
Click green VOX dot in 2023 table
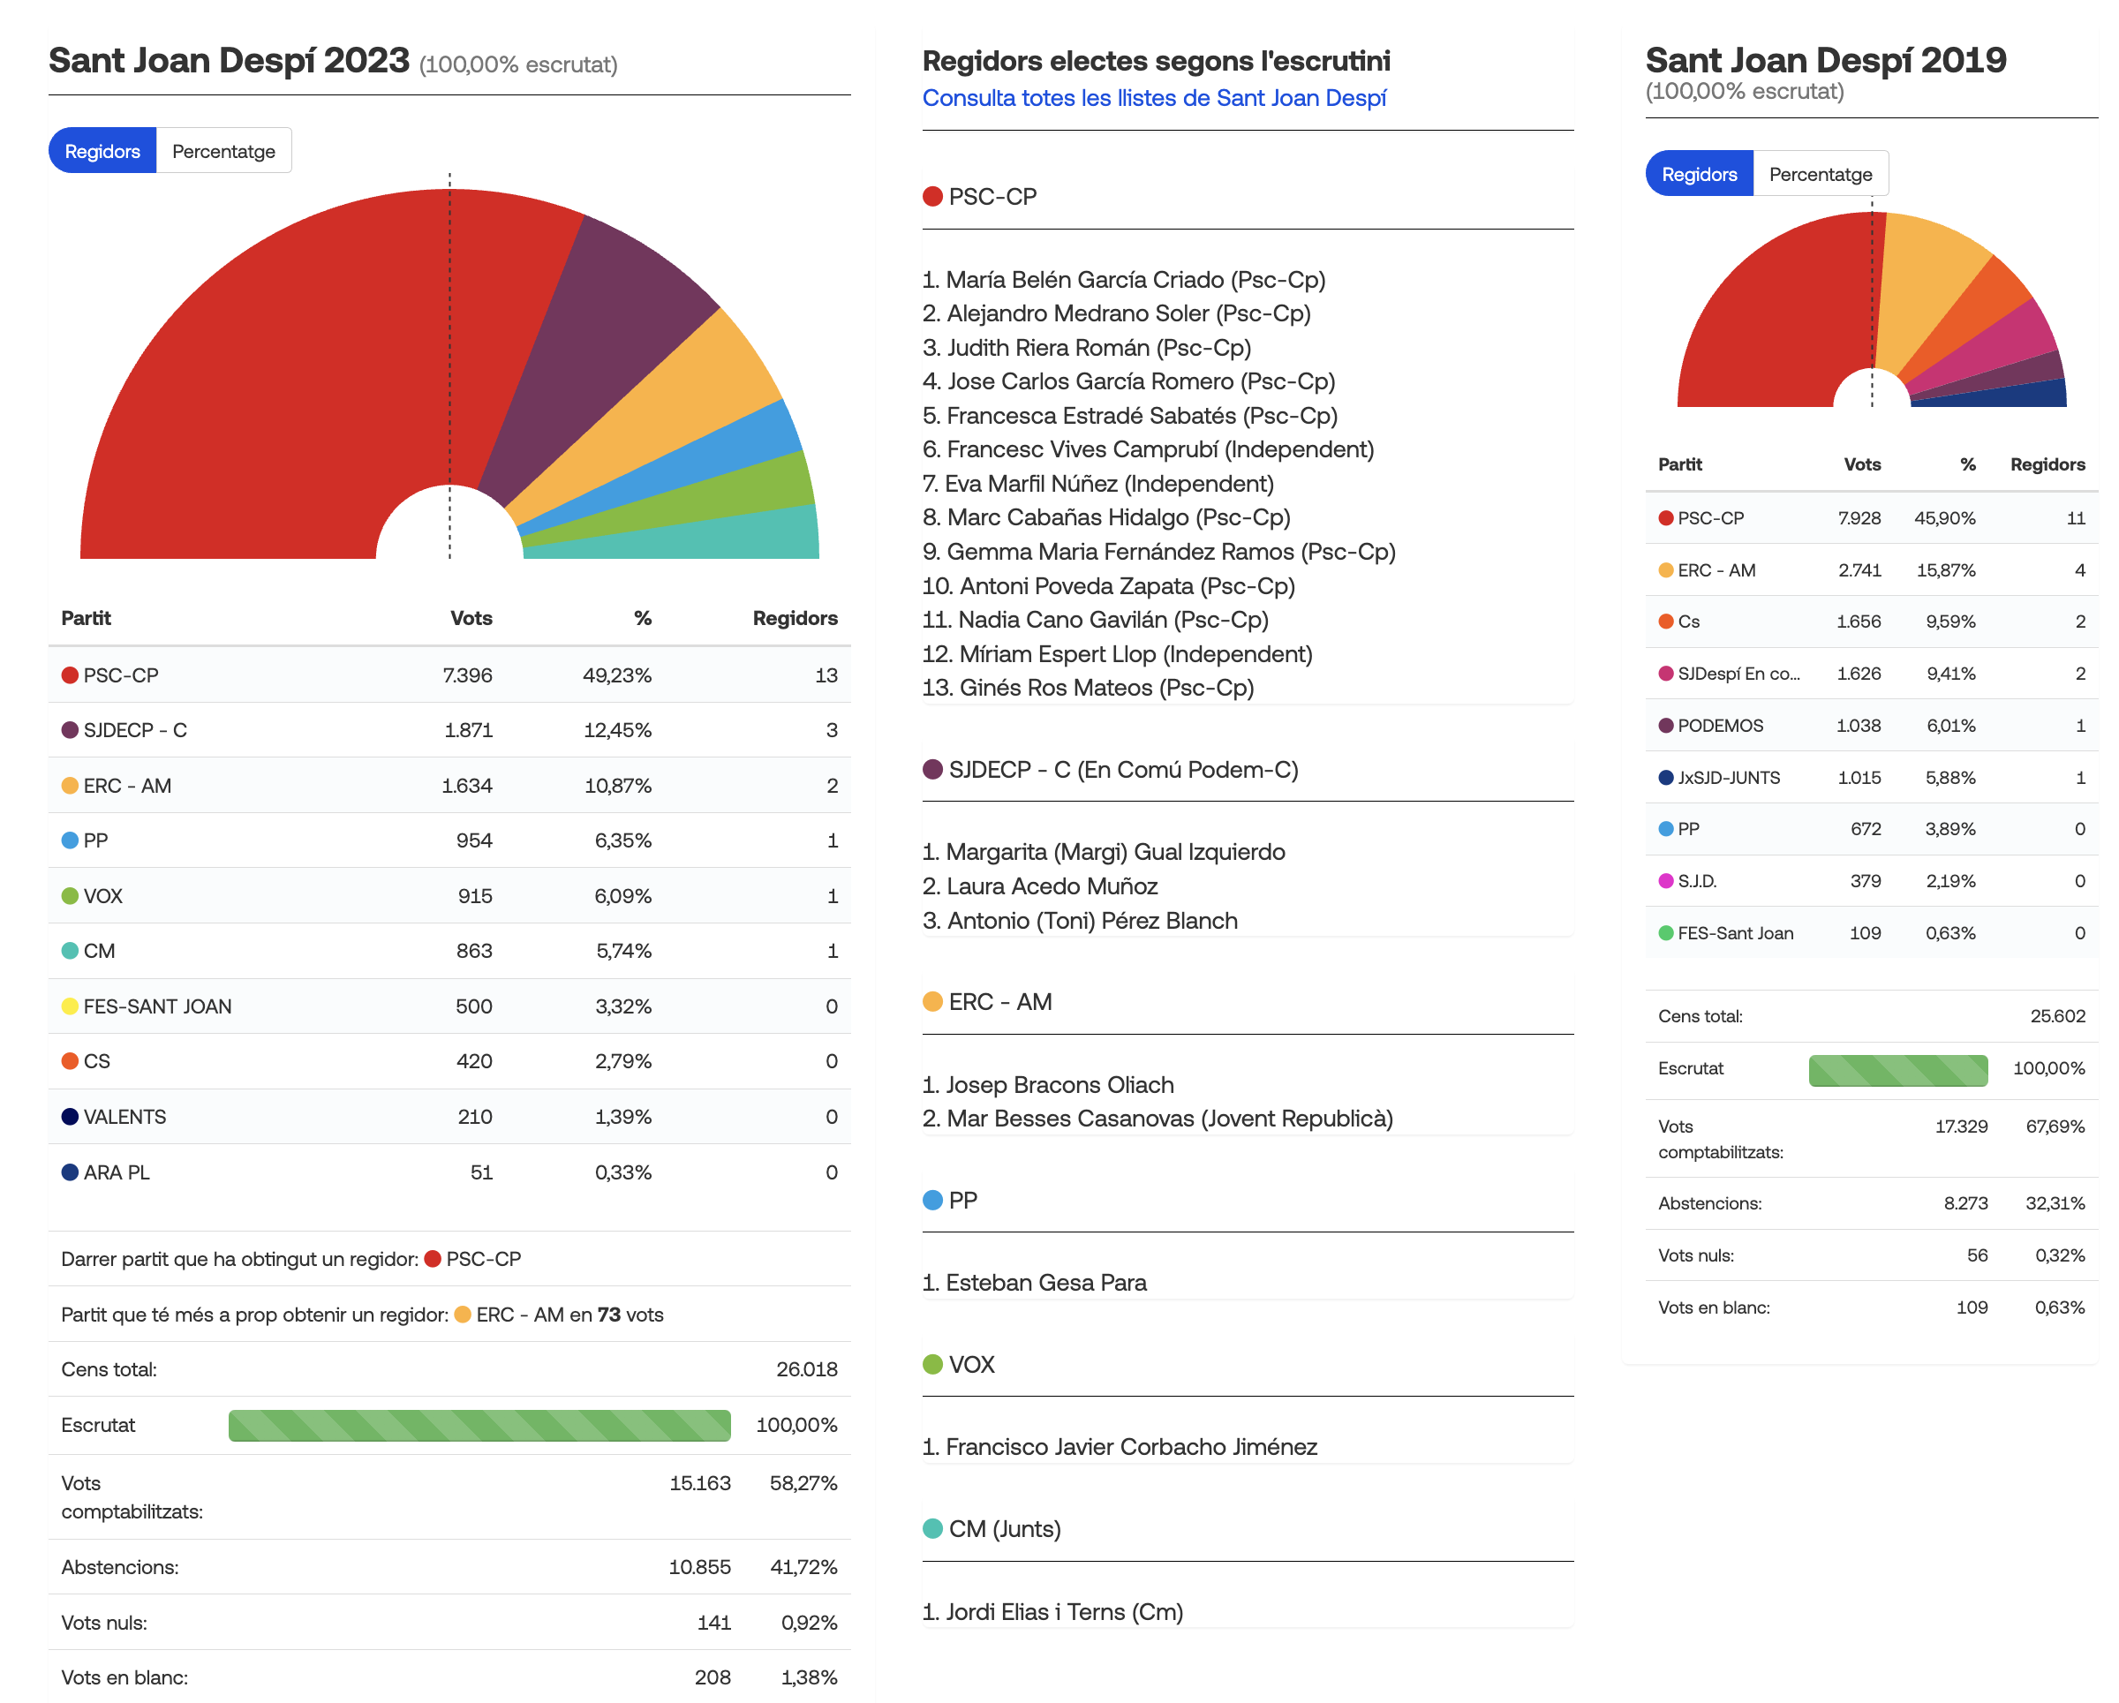tap(70, 896)
